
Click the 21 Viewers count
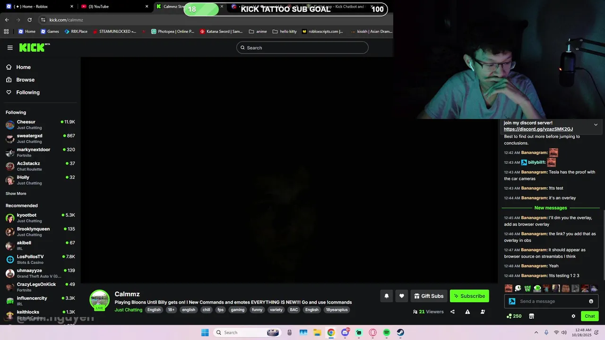[428, 312]
